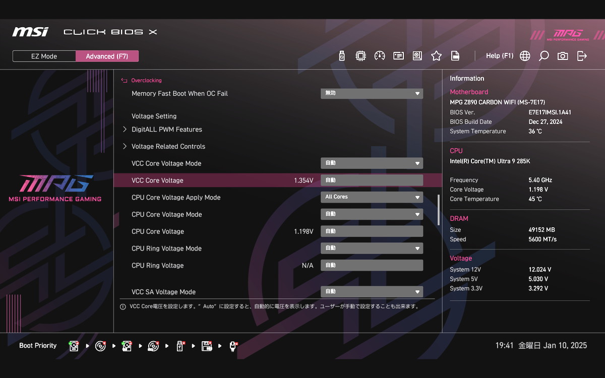
Task: Click the Information panel heading
Action: [467, 79]
